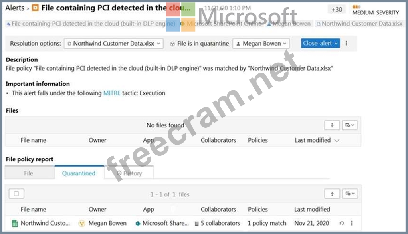Click export icon in Files table toolbar
This screenshot has height=234, width=408.
(332, 125)
